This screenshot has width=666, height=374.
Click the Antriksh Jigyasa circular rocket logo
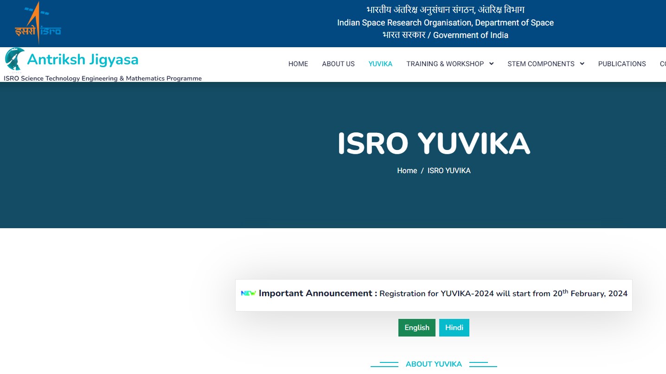[15, 60]
